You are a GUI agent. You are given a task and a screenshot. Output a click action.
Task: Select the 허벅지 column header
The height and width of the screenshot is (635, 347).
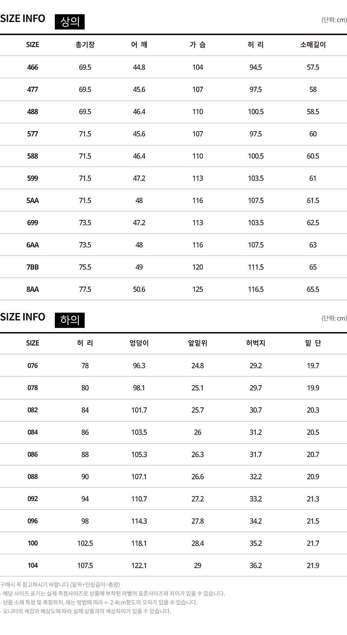[x=256, y=343]
